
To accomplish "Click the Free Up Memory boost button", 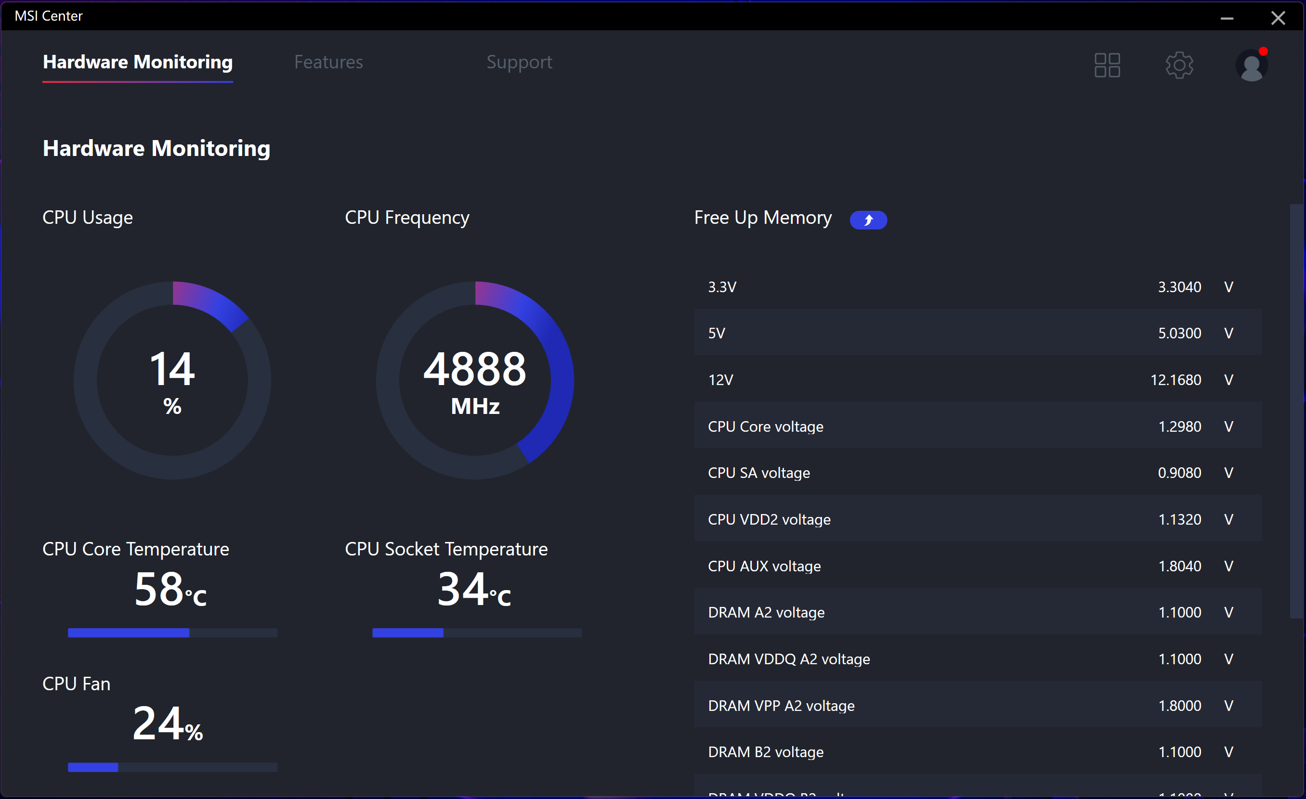I will (x=868, y=220).
